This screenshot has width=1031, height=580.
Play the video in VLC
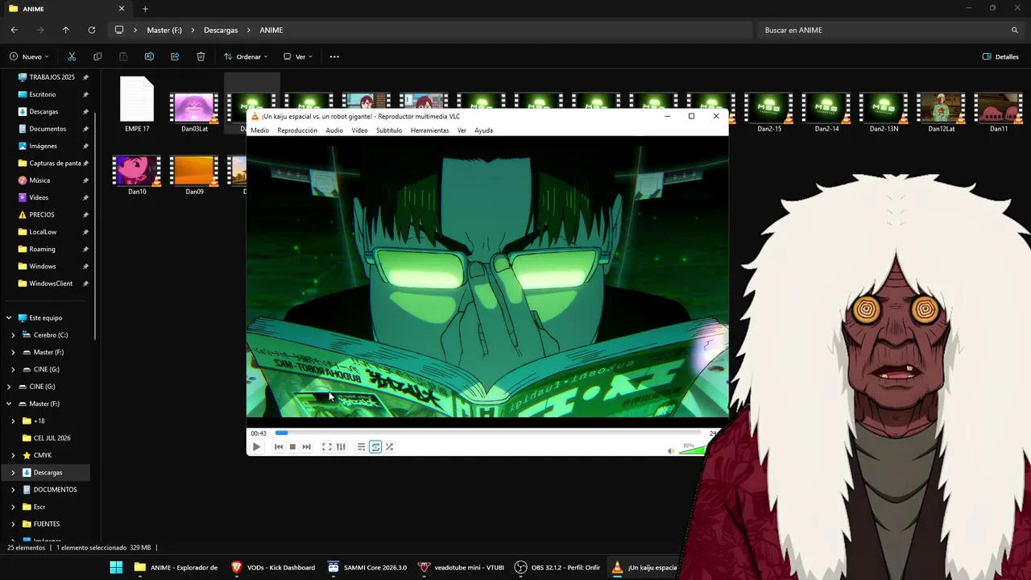coord(256,447)
